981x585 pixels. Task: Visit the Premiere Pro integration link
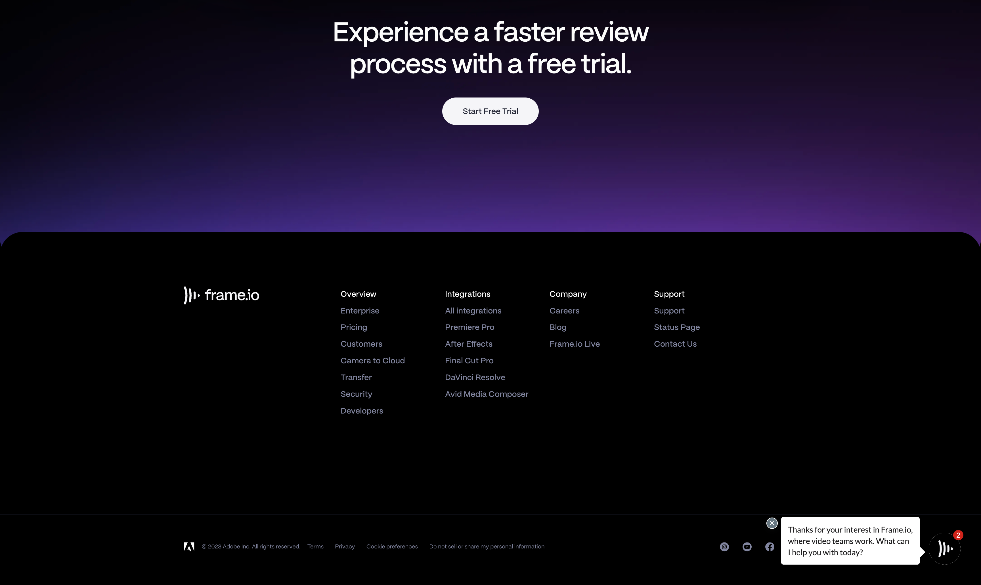(x=469, y=327)
